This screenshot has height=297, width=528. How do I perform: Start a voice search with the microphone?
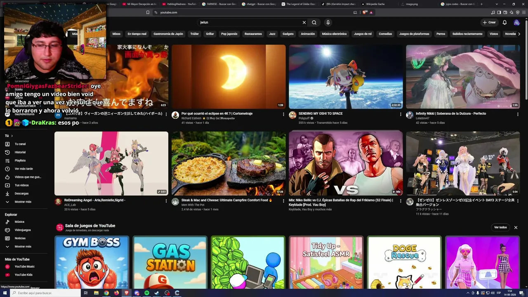tap(328, 23)
